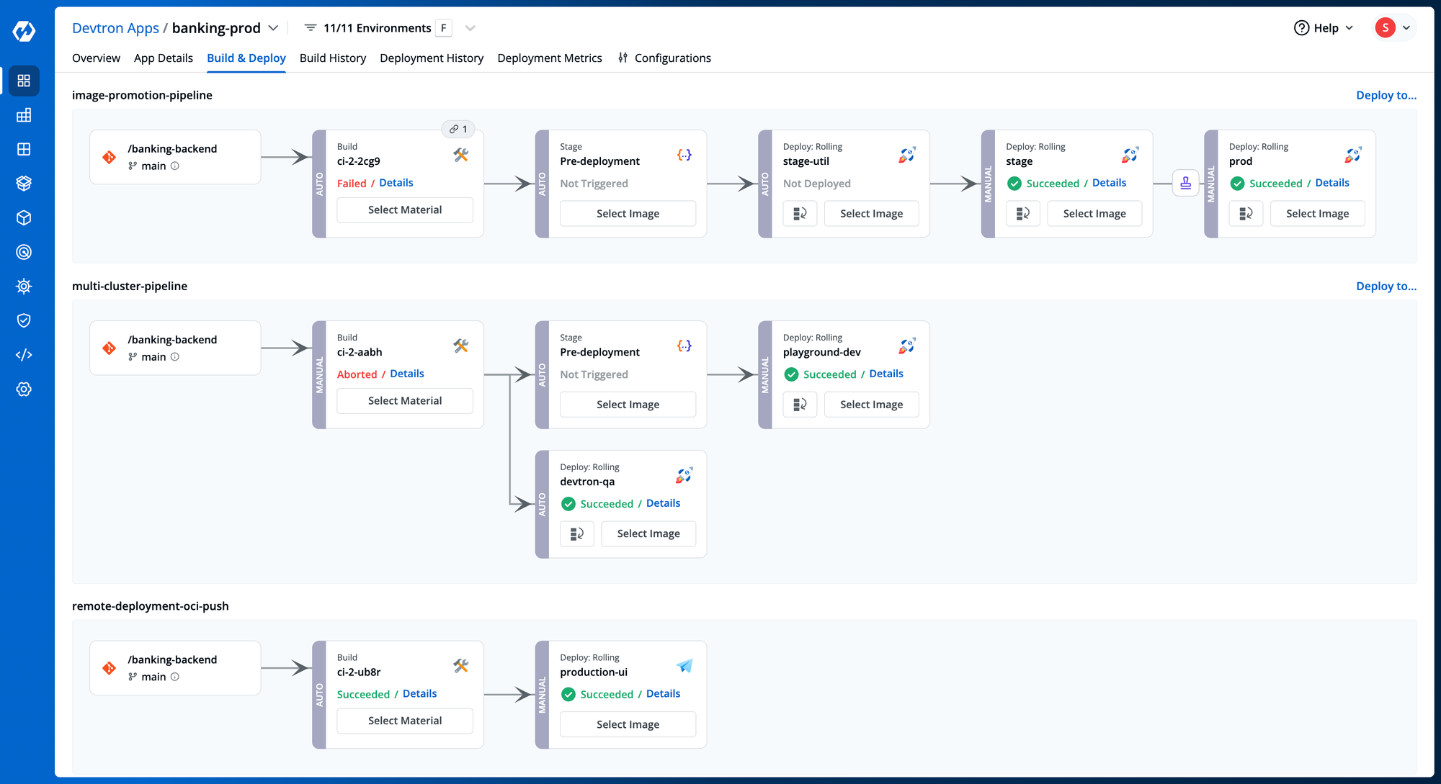Expand the banking-prod app selector dropdown

(x=273, y=28)
